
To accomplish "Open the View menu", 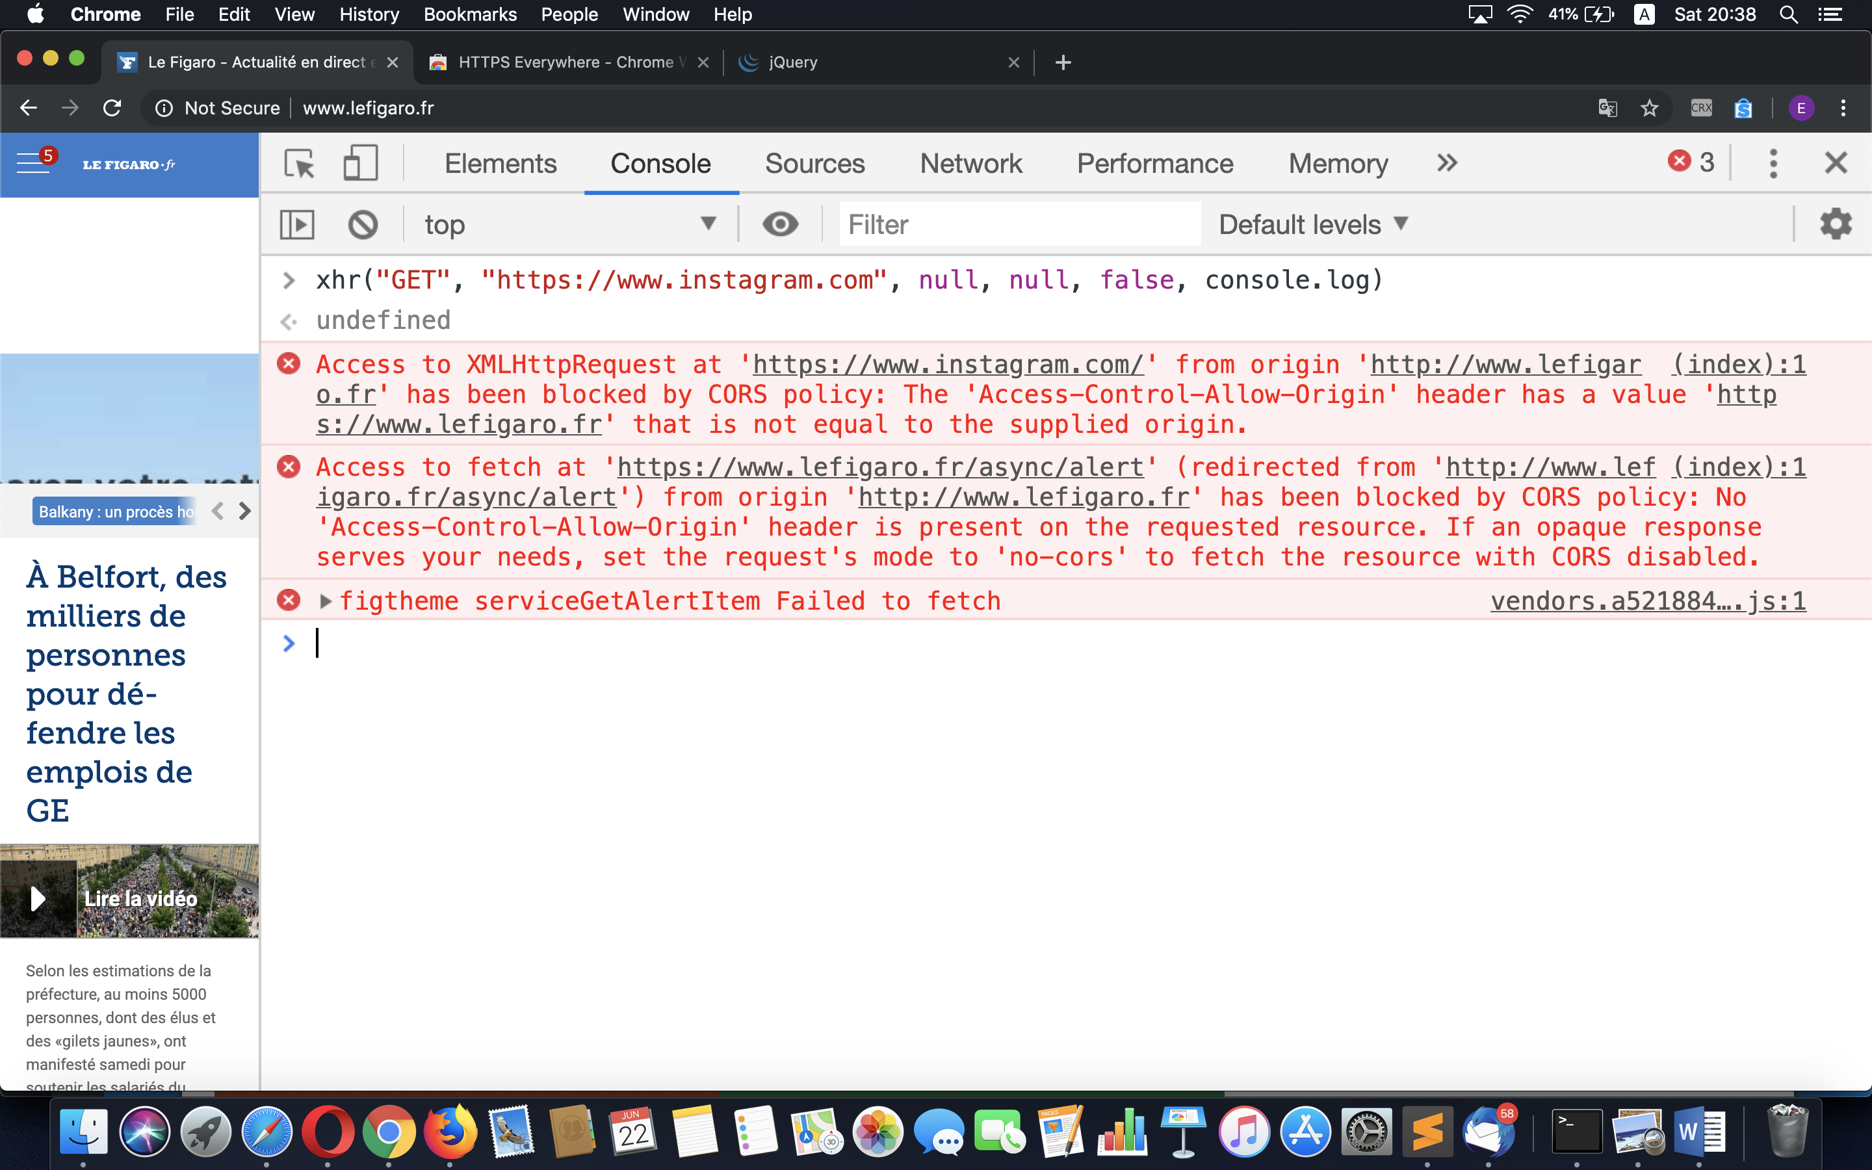I will (x=294, y=15).
